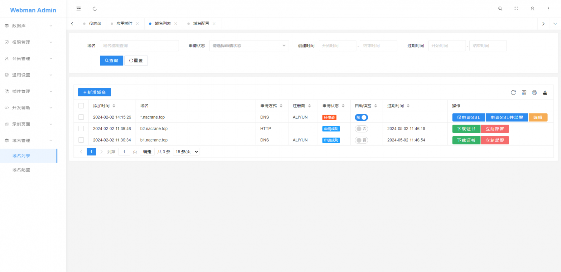Check the select-all header checkbox
Viewport: 561px width, 272px height.
click(x=81, y=106)
